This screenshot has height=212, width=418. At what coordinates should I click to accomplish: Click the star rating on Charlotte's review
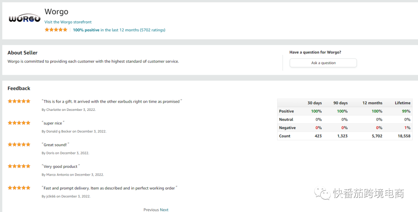[x=19, y=101]
